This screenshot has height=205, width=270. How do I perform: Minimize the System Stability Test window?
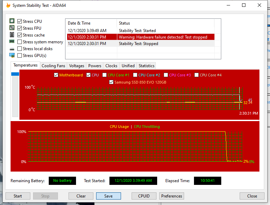pyautogui.click(x=228, y=5)
